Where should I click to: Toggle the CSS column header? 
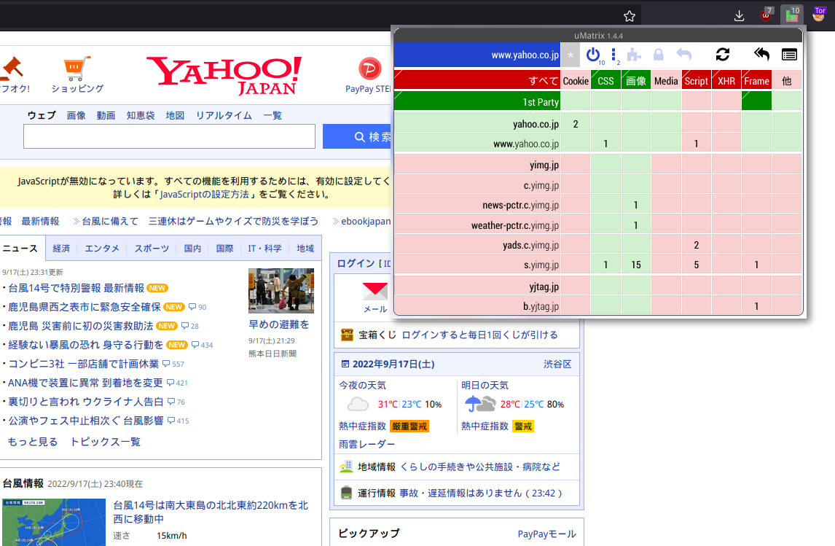click(605, 80)
